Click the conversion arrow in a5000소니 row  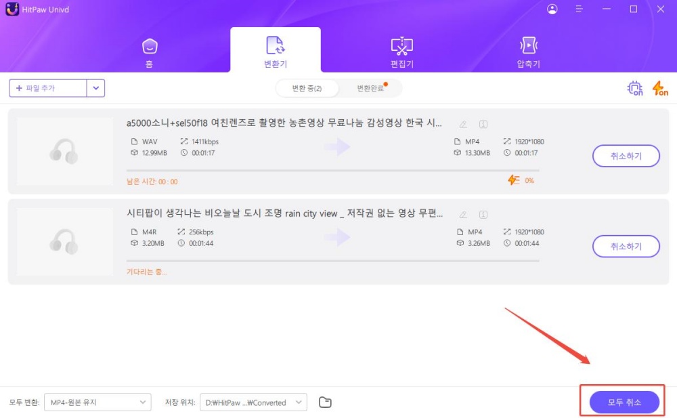click(x=337, y=147)
